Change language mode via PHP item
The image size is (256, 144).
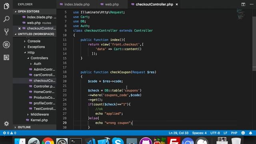tap(234, 133)
